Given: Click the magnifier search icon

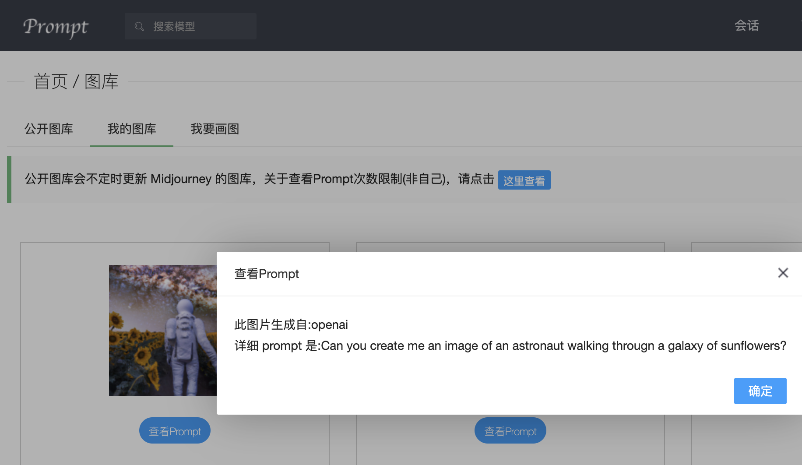Looking at the screenshot, I should (x=139, y=27).
